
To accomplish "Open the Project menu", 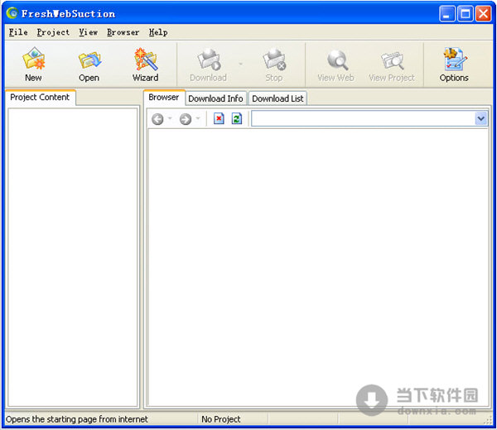I will tap(53, 32).
